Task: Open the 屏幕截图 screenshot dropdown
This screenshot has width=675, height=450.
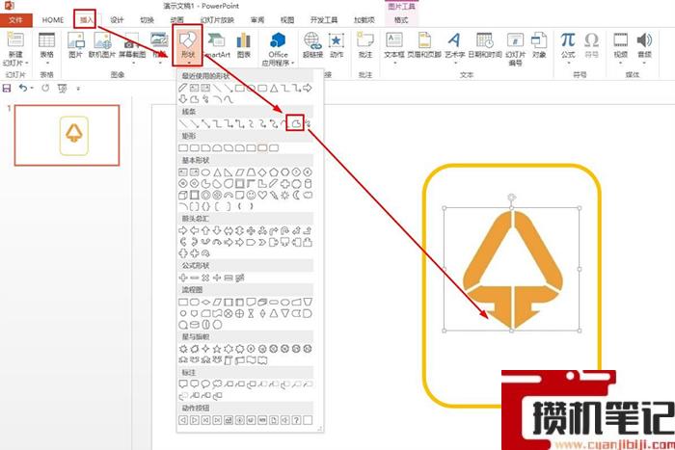Action: point(132,48)
